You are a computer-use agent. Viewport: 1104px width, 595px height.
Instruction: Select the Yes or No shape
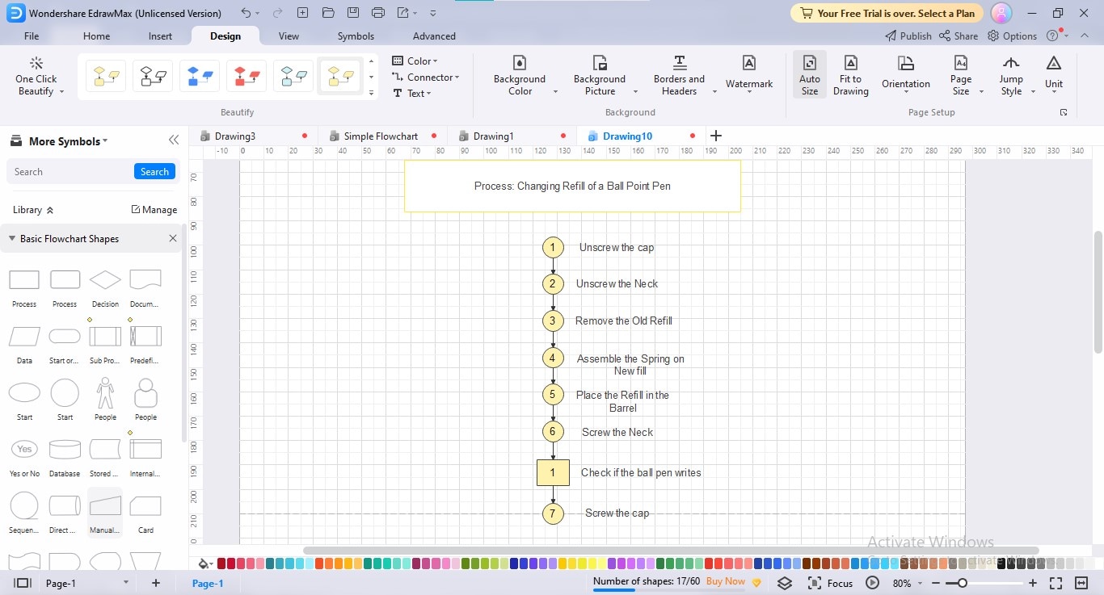[24, 449]
